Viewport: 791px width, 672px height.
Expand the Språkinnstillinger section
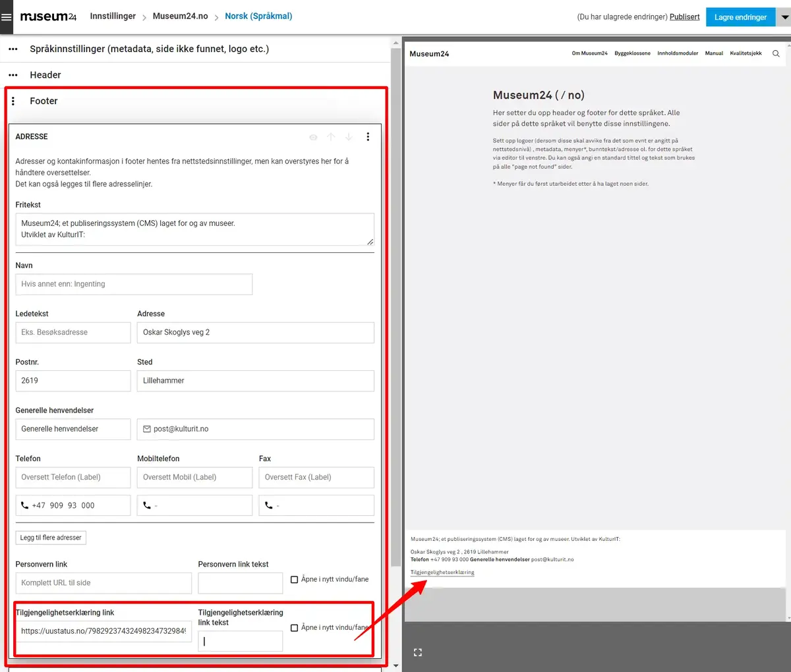point(149,49)
